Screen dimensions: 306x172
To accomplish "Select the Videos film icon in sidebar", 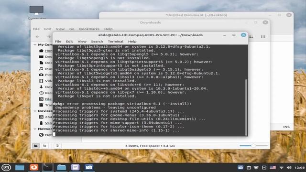I will pyautogui.click(x=41, y=81).
